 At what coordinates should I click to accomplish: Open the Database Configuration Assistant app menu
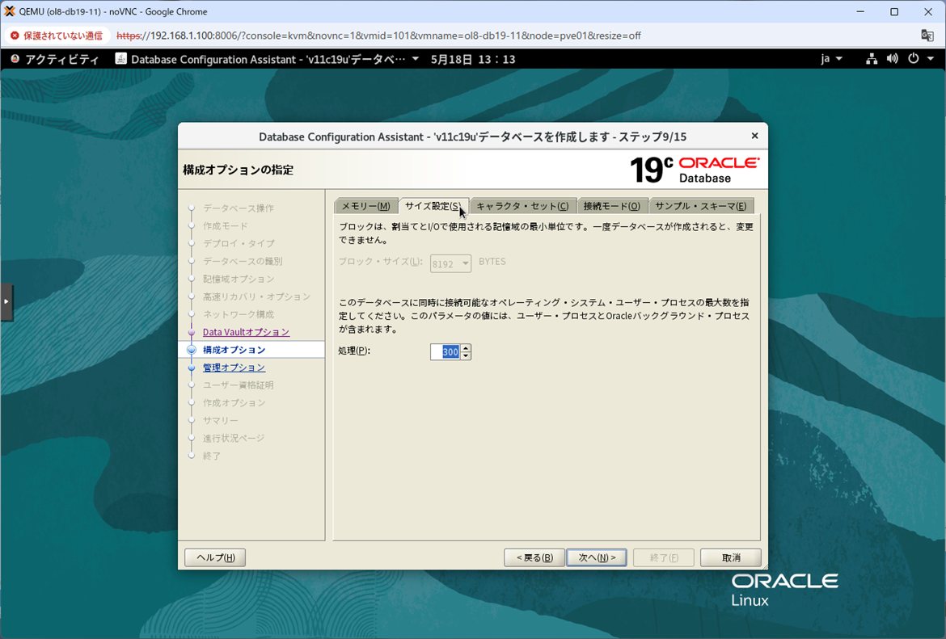268,59
